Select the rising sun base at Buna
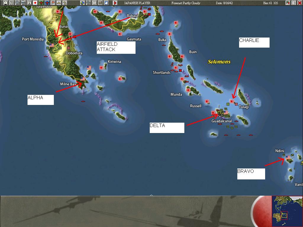 tap(70, 34)
